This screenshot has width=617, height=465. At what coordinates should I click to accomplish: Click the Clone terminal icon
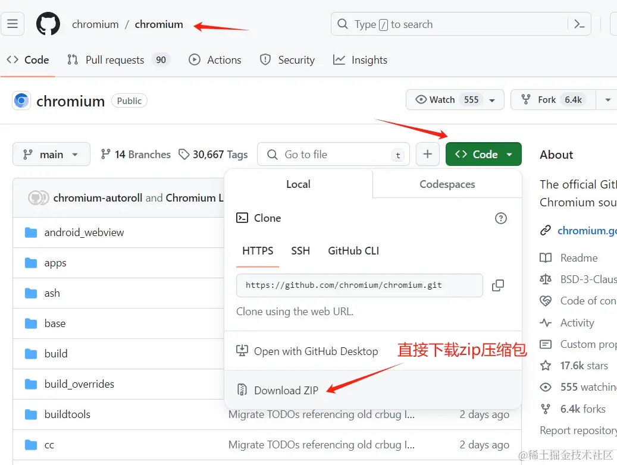pos(242,218)
